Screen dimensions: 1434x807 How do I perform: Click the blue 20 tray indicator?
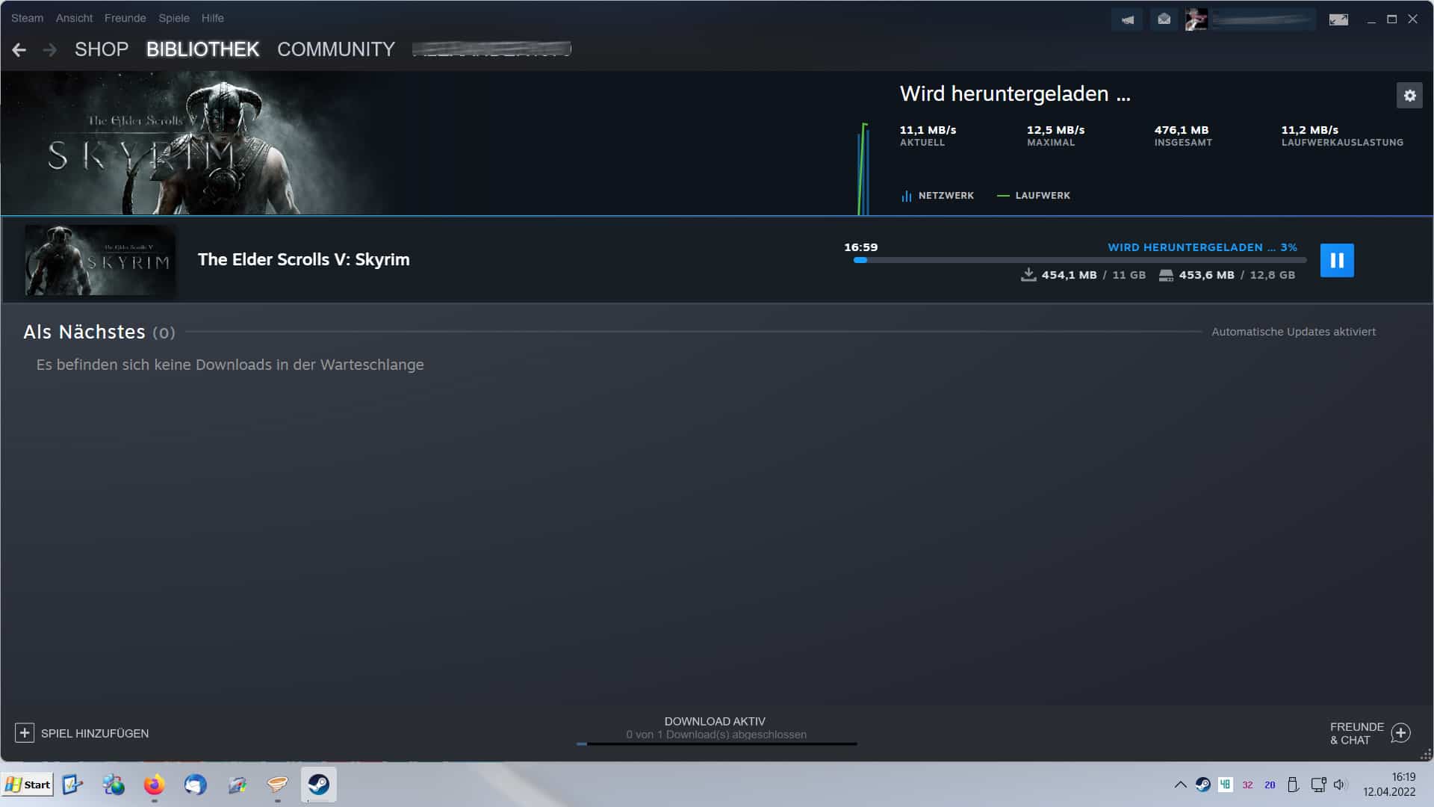(1270, 785)
